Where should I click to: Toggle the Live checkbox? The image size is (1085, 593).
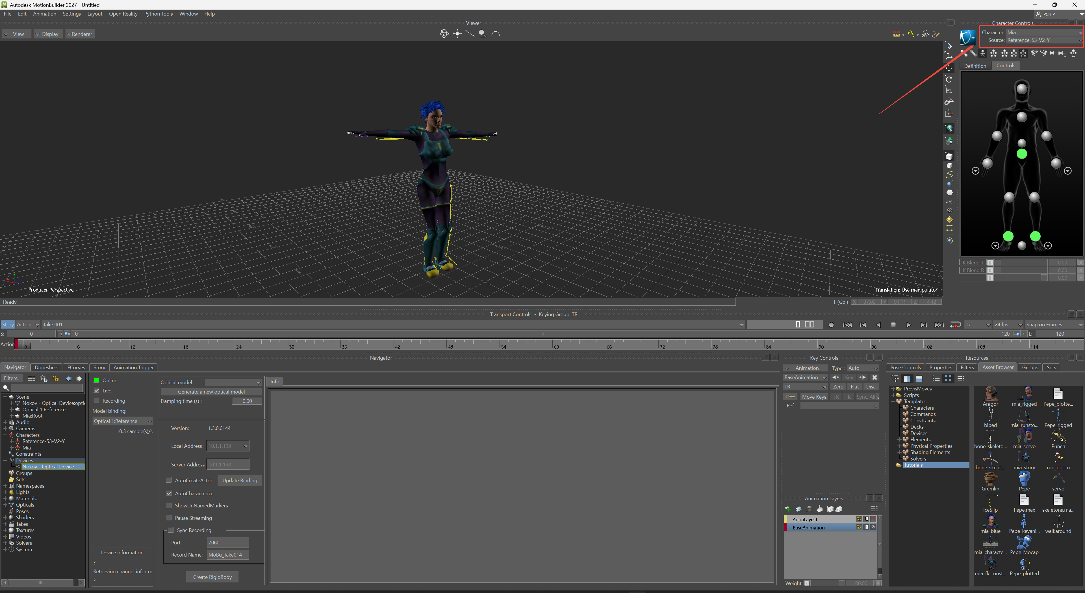[96, 390]
